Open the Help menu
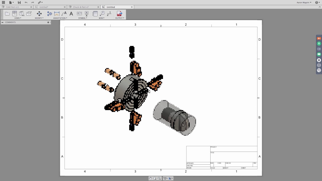Screen dimensions: 322x181 [x=317, y=2]
